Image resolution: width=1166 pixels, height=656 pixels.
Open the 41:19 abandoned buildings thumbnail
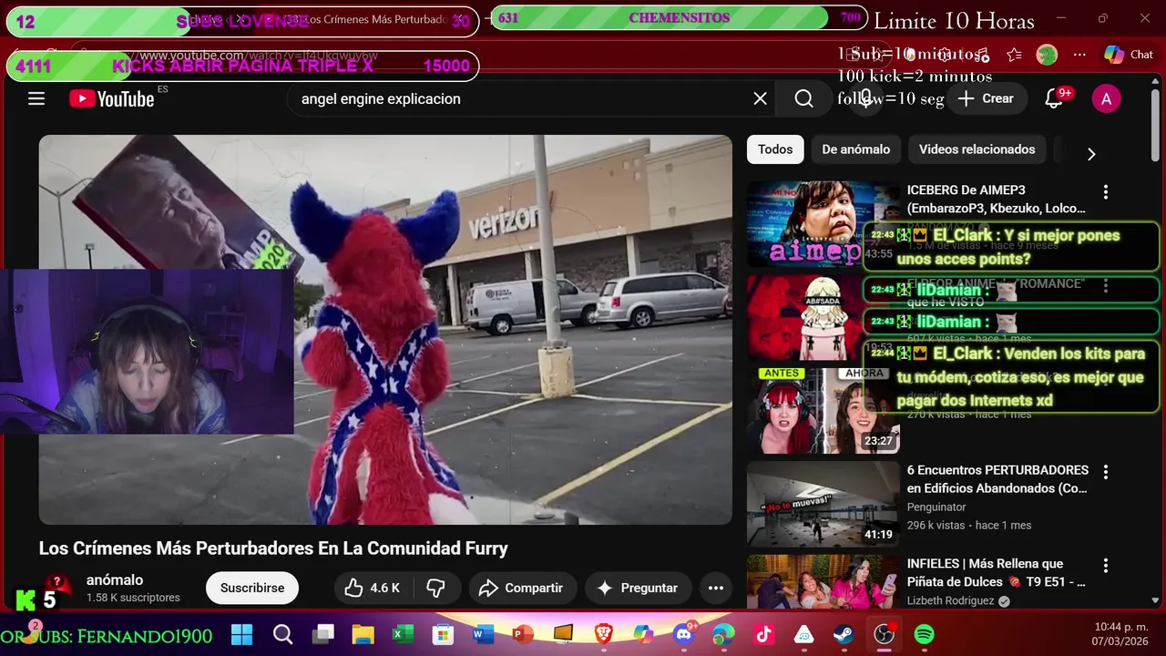point(823,504)
